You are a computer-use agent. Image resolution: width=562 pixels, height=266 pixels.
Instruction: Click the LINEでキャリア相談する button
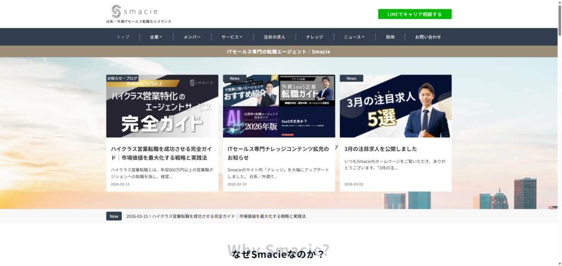(414, 14)
